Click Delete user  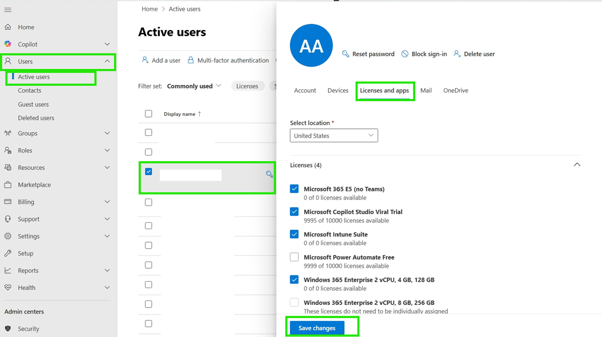point(474,54)
